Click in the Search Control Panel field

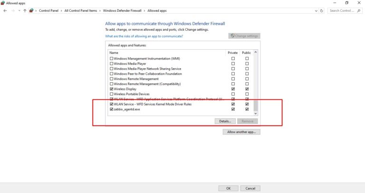(342, 10)
